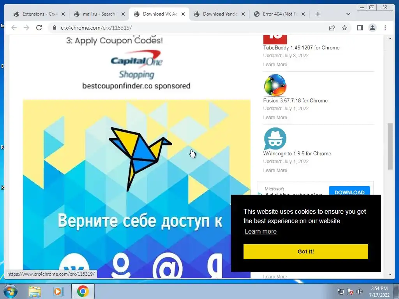399x299 pixels.
Task: Dismiss cookie notice with Got it!
Action: [305, 252]
